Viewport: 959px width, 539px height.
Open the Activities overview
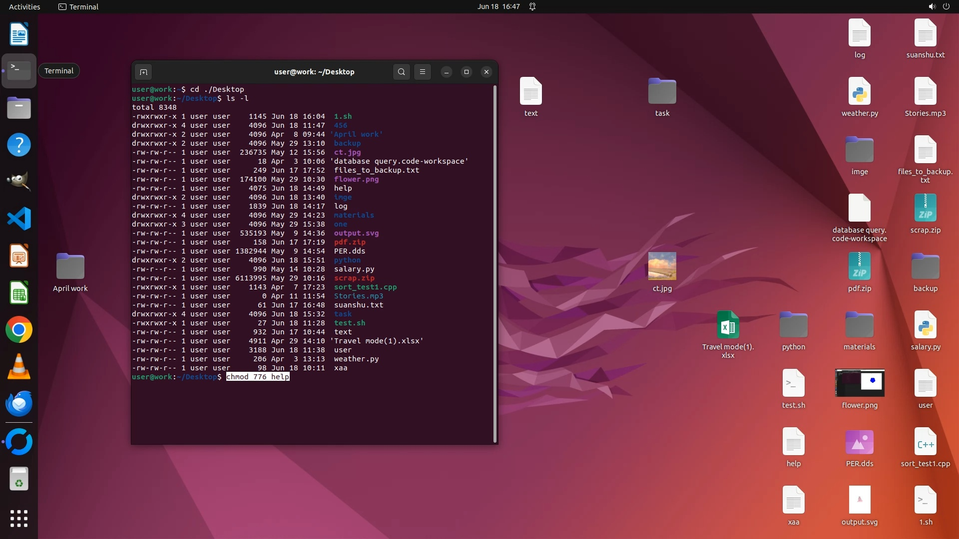tap(24, 6)
